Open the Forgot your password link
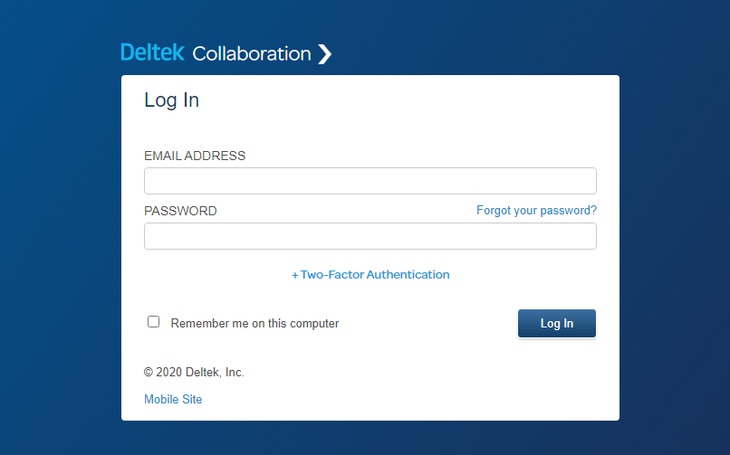The width and height of the screenshot is (730, 455). point(536,211)
